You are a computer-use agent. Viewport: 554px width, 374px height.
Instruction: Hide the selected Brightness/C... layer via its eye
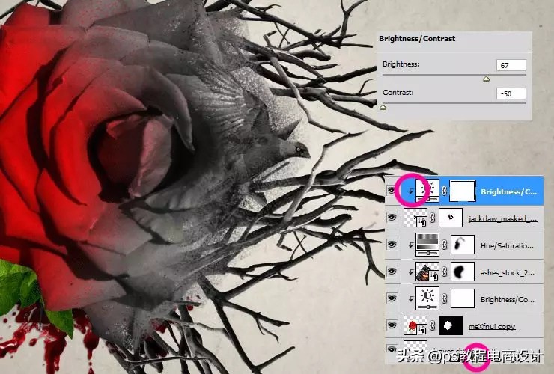pyautogui.click(x=392, y=191)
